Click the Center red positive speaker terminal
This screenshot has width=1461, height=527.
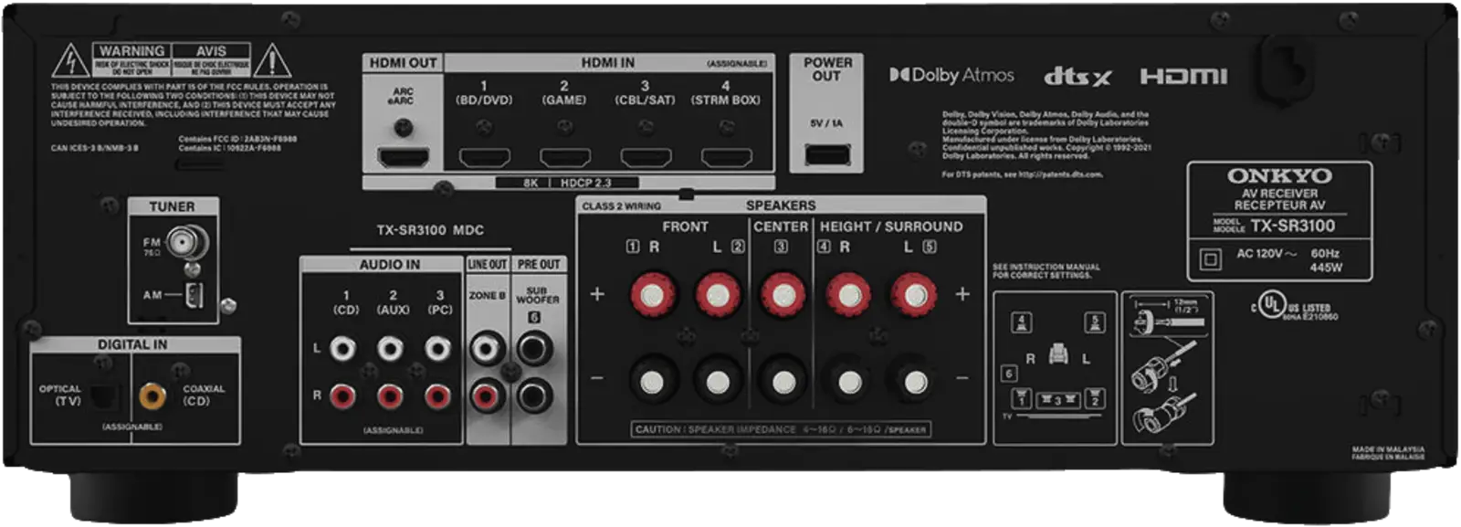pyautogui.click(x=783, y=294)
